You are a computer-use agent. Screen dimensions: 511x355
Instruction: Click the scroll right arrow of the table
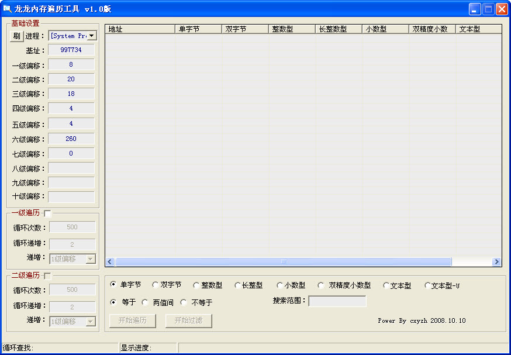(496, 262)
